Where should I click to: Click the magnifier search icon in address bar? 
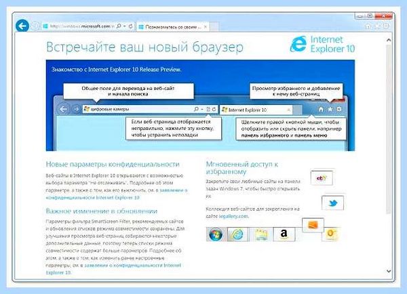(119, 26)
